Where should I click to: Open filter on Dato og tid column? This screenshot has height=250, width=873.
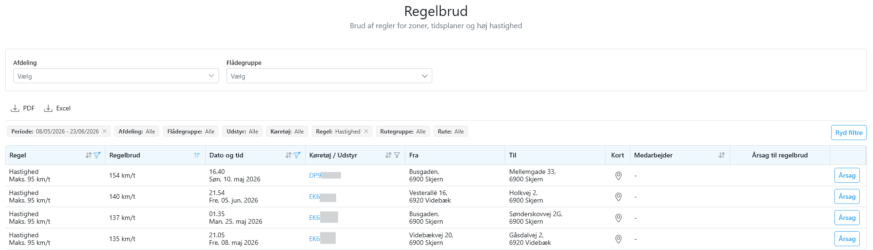(x=297, y=155)
